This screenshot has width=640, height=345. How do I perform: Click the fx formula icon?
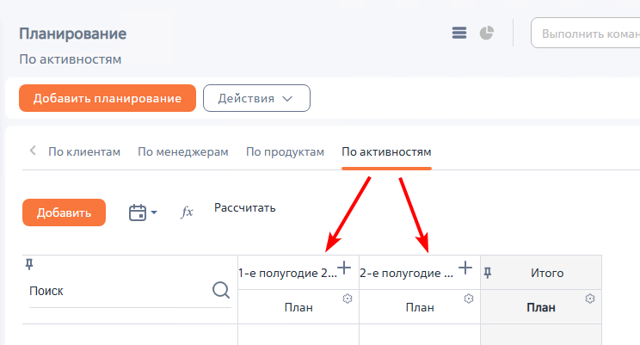[187, 212]
